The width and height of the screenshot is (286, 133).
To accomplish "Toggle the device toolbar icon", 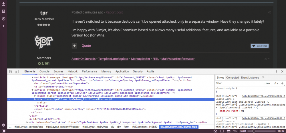I will pyautogui.click(x=17, y=71).
